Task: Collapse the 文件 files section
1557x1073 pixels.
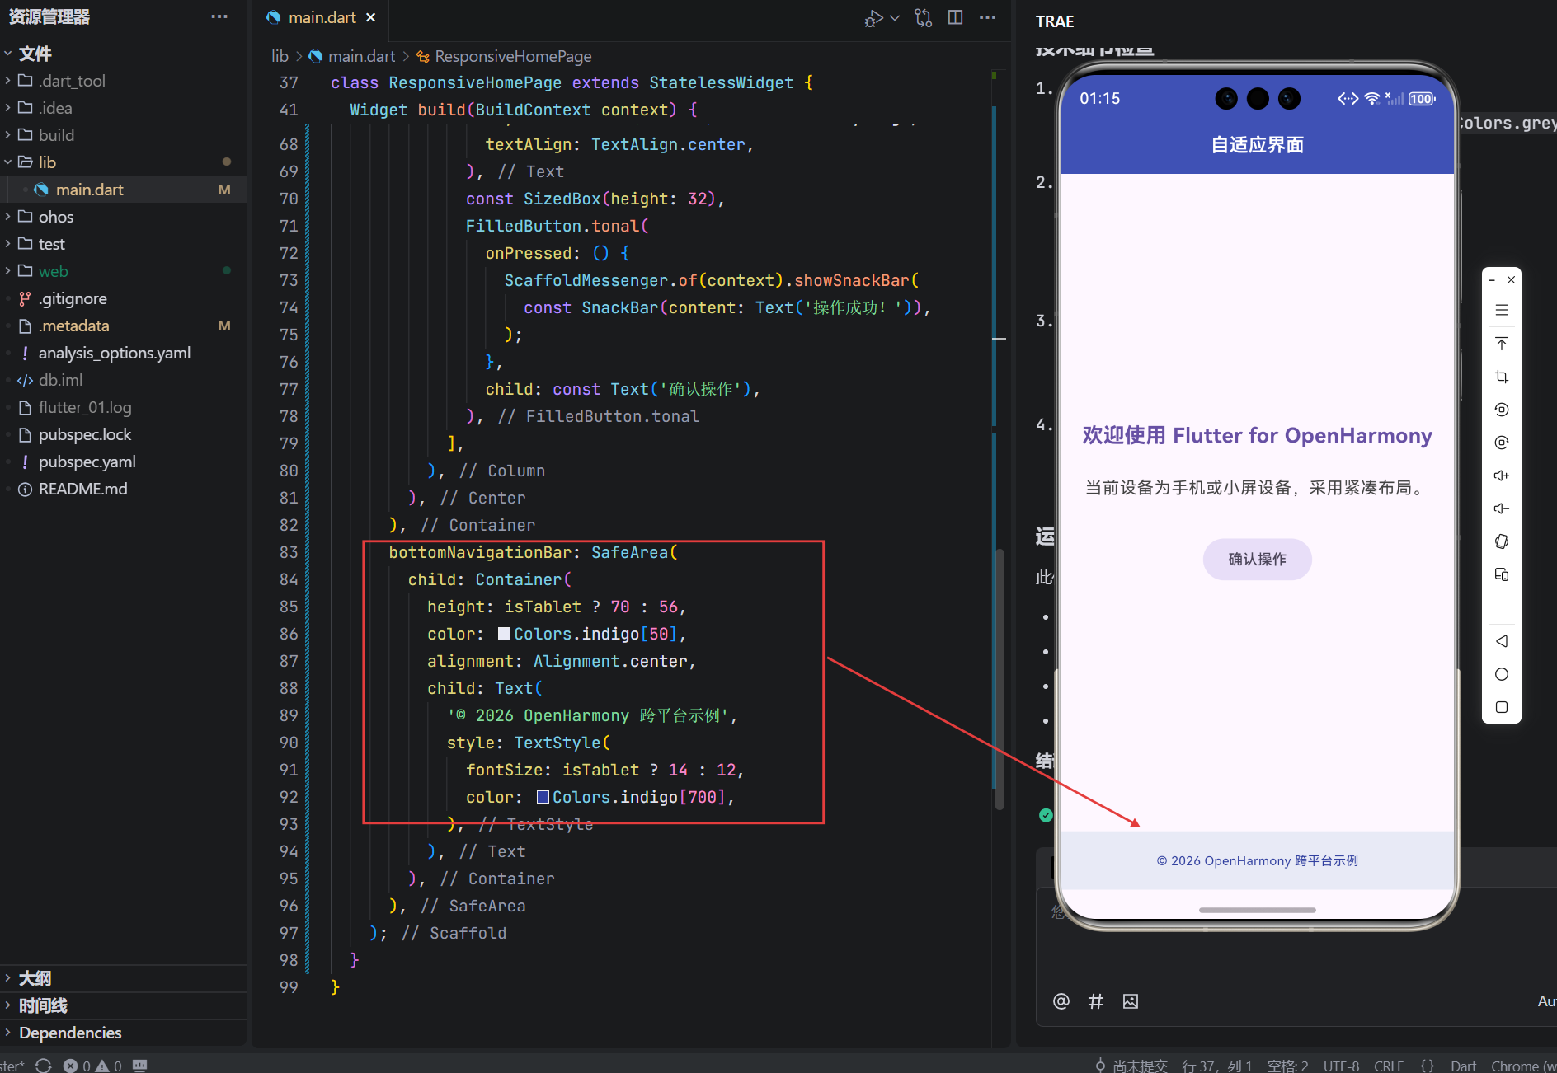Action: point(124,54)
